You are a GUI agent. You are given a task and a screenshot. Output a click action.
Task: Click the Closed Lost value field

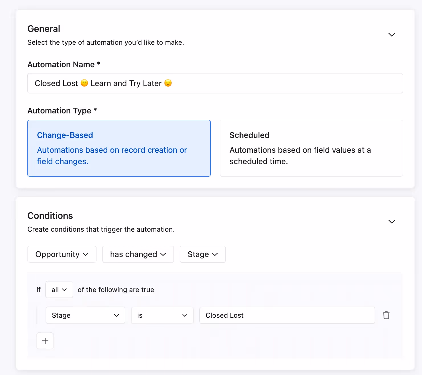click(287, 315)
